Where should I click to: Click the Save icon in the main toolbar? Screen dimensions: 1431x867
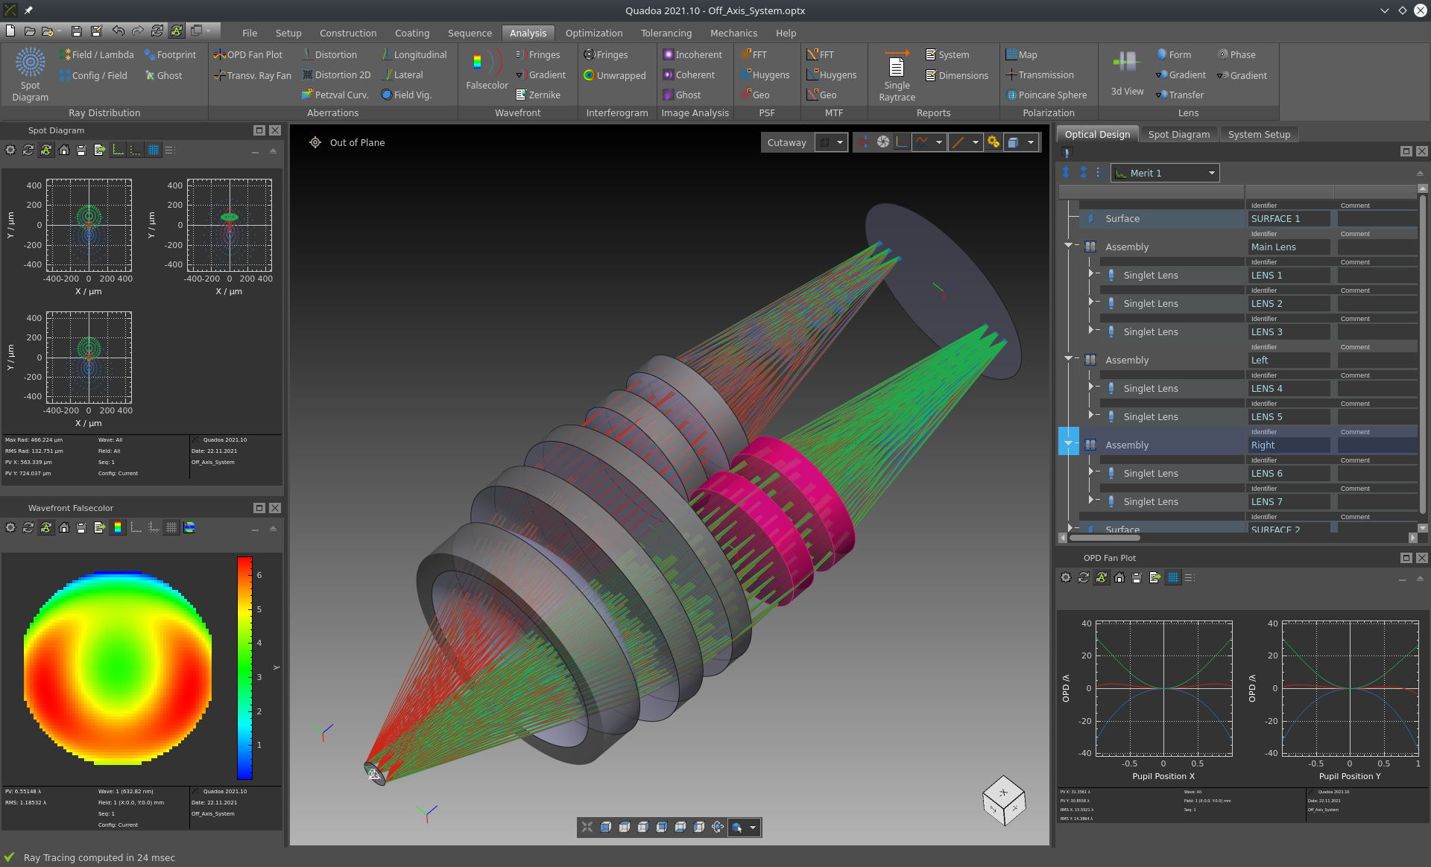tap(76, 31)
